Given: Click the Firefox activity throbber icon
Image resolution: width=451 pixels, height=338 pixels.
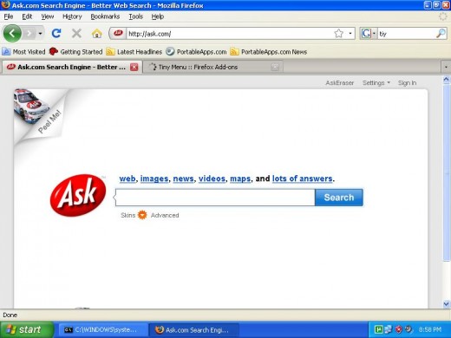Looking at the screenshot, I should 443,16.
